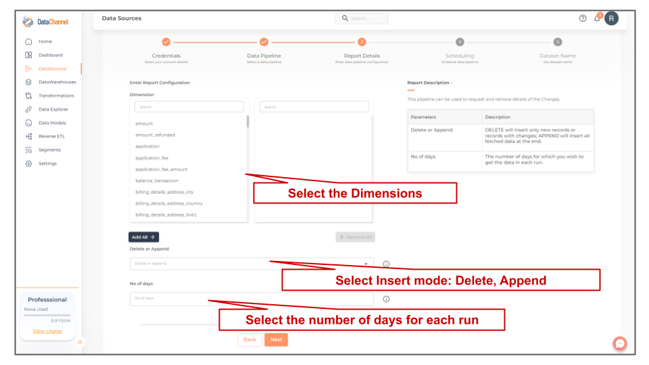Open Home in the sidebar menu
The height and width of the screenshot is (365, 649).
pos(45,41)
